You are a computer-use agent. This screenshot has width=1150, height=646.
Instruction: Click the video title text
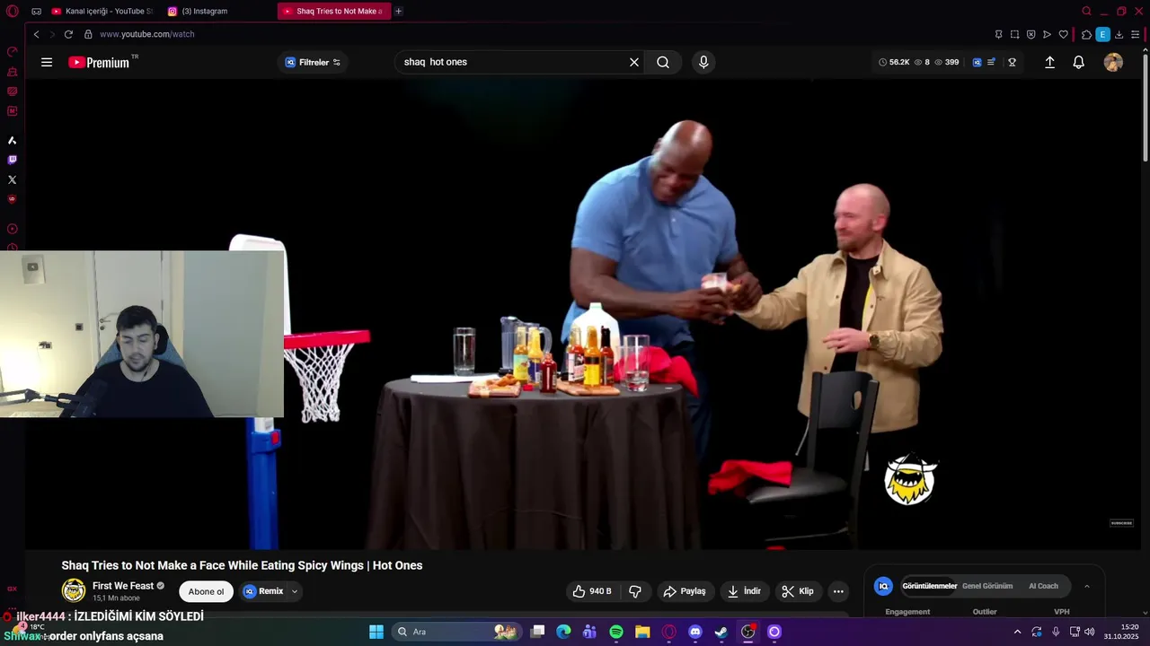pos(242,565)
